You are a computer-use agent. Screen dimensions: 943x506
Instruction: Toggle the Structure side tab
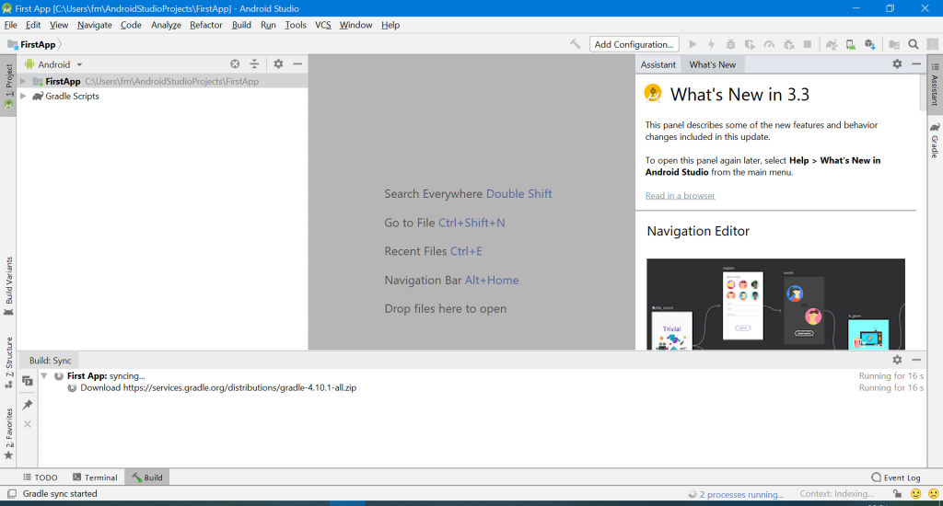point(8,362)
